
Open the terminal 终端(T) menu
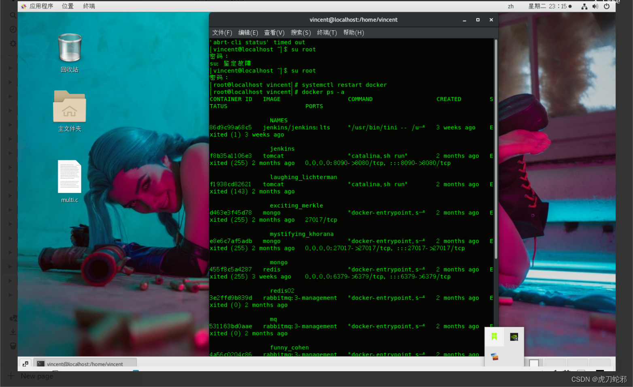[x=327, y=32]
